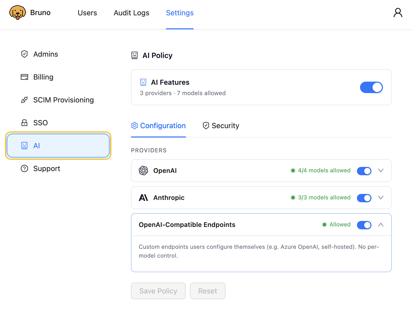Click the AI Policy heading text
This screenshot has height=313, width=412.
[x=157, y=55]
